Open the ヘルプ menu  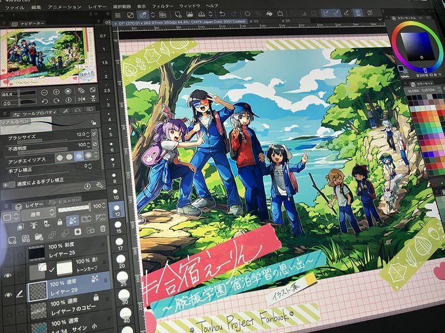pos(212,5)
